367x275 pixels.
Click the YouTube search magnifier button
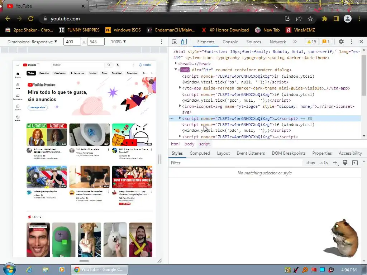tap(109, 65)
